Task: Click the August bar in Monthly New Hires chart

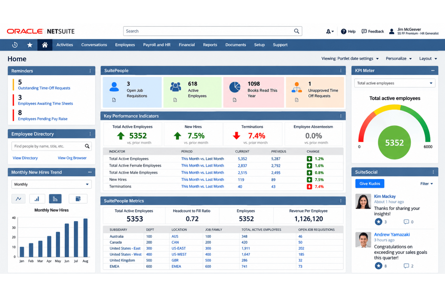Action: tap(85, 237)
